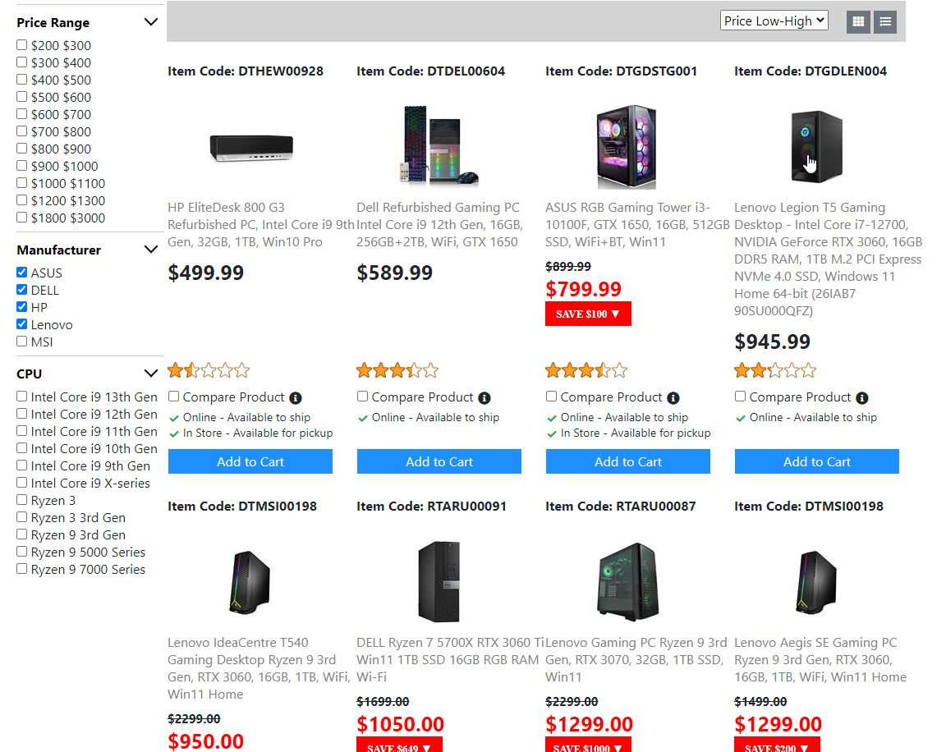
Task: Click info icon beside Dell Gaming PC Compare Product
Action: click(x=484, y=398)
